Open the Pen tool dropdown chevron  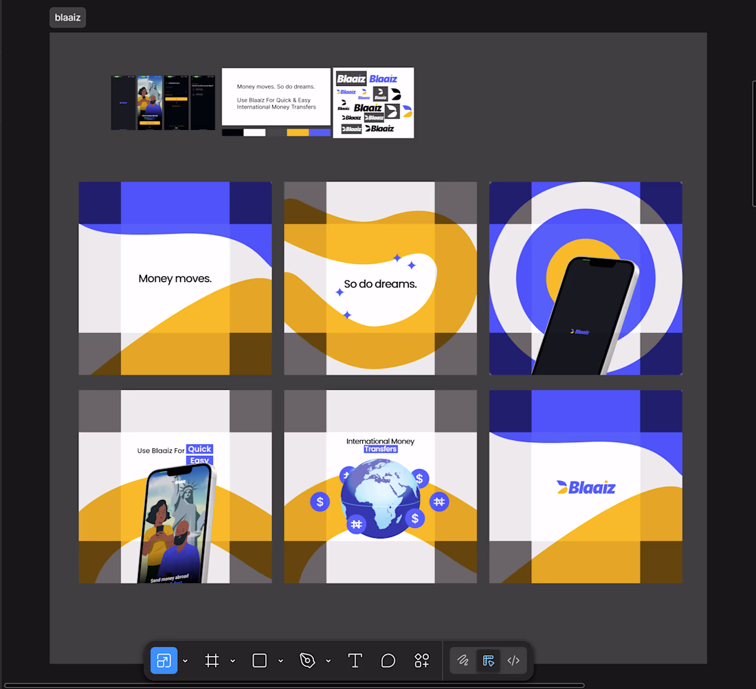329,661
